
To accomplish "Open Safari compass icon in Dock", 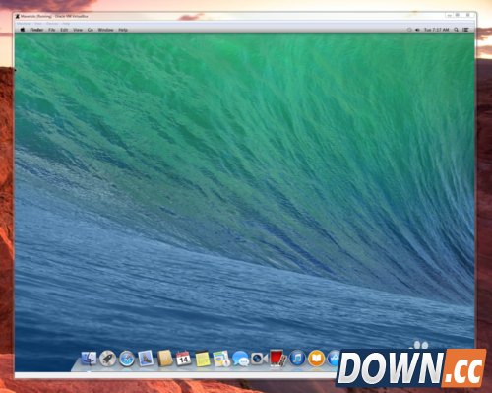I will click(x=127, y=359).
